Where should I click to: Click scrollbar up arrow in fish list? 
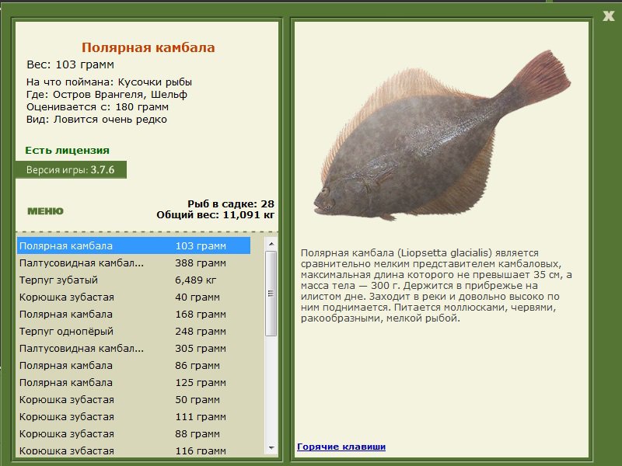pyautogui.click(x=271, y=244)
